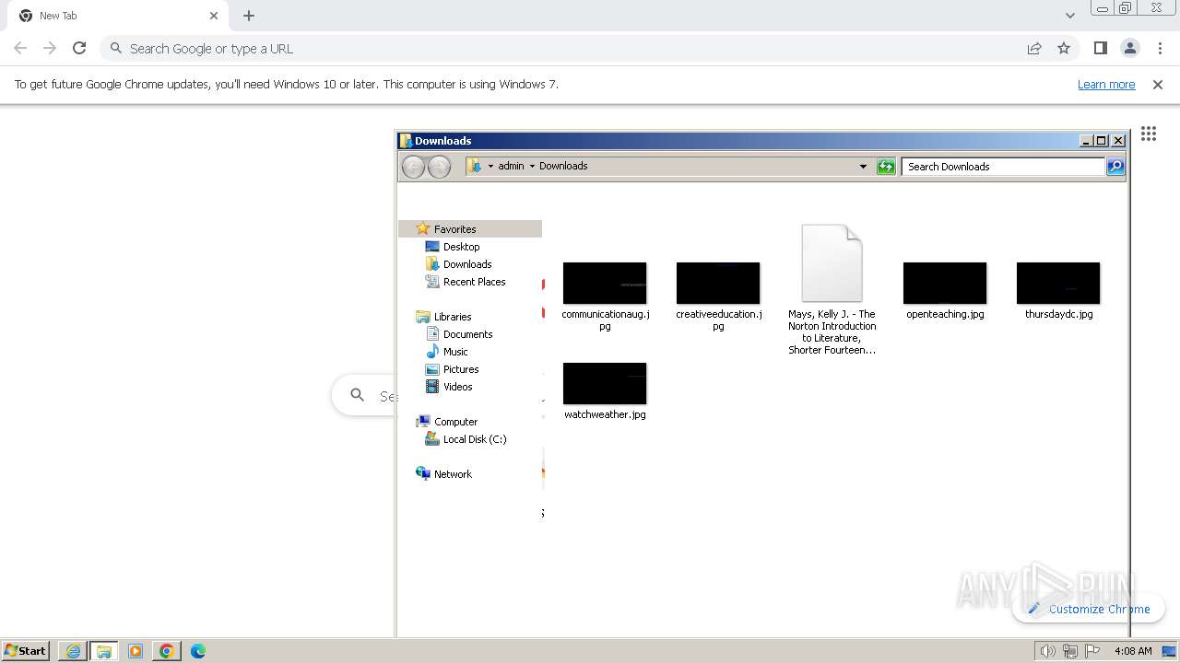The height and width of the screenshot is (663, 1180).
Task: Open Recent Places
Action: 474,282
